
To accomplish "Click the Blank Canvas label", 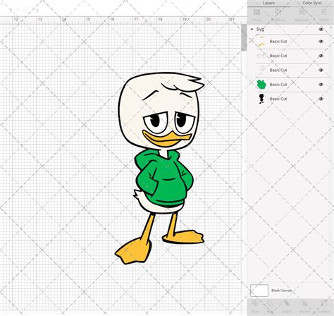I will point(281,291).
